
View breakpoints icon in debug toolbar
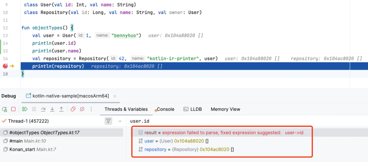pos(73,109)
